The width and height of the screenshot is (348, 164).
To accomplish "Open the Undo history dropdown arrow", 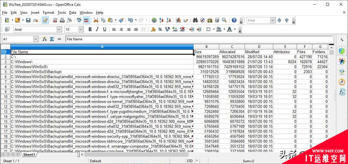I will pos(135,20).
